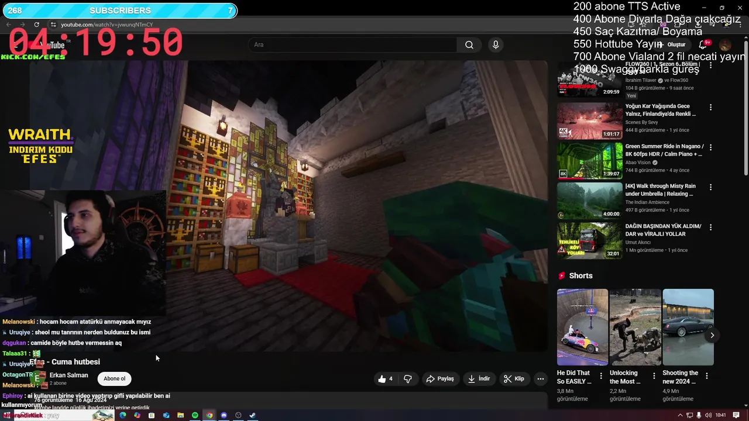Open Yoğun Kar Yağışında Gece video thumbnail
Screen dimensions: 749x421
tap(589, 120)
